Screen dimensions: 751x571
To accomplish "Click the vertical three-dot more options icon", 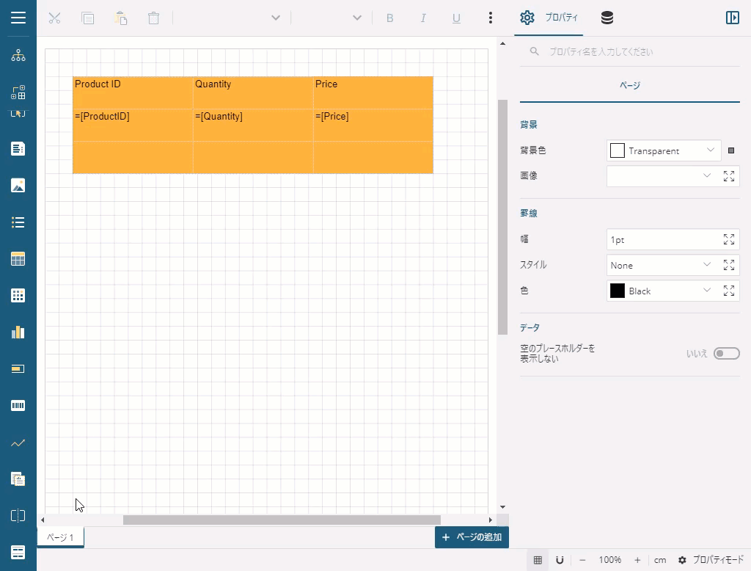I will pos(491,18).
